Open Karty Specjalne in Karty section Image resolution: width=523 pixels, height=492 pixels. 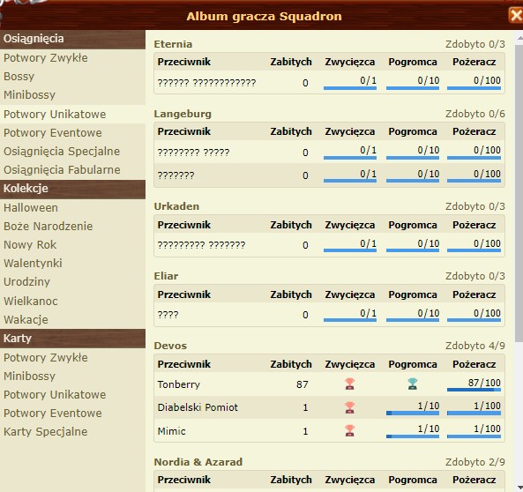[x=45, y=432]
